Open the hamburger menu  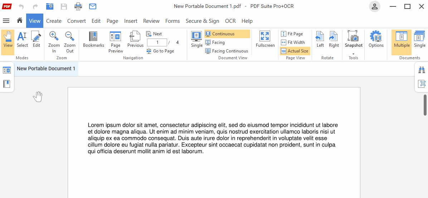(x=6, y=21)
